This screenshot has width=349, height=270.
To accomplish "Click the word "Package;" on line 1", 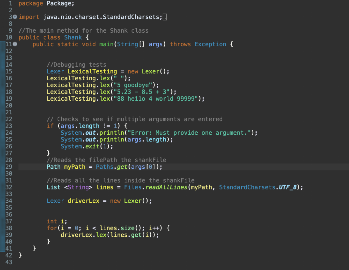I will [60, 3].
